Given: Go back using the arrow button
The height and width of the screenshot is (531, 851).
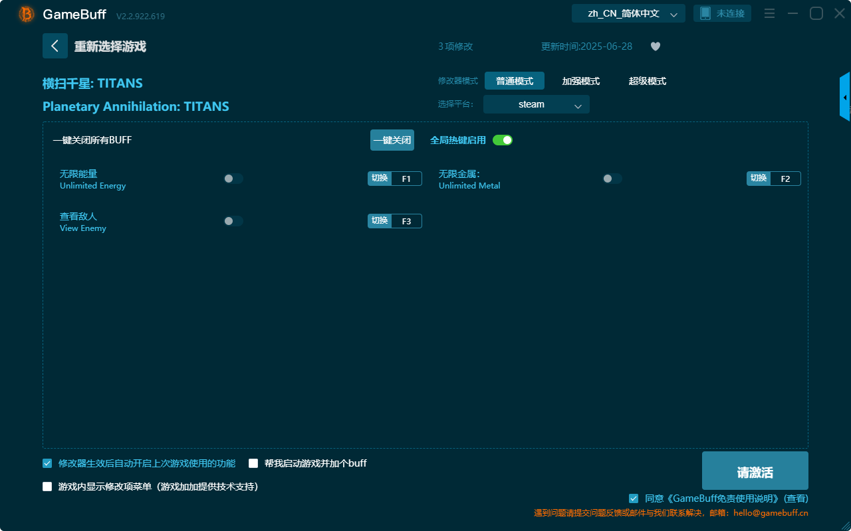Looking at the screenshot, I should pos(55,46).
